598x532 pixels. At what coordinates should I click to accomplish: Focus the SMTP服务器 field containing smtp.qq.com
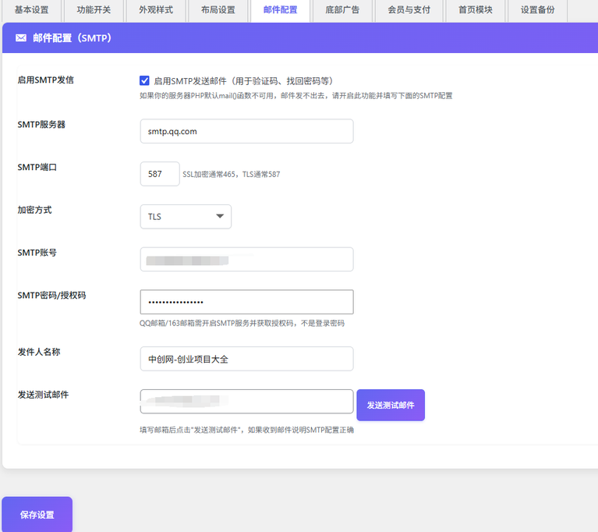tap(246, 131)
